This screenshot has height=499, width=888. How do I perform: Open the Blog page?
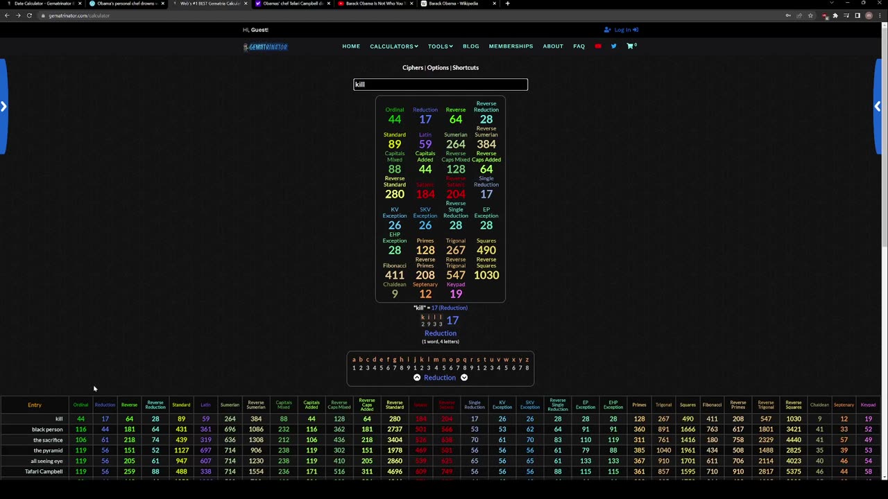471,46
